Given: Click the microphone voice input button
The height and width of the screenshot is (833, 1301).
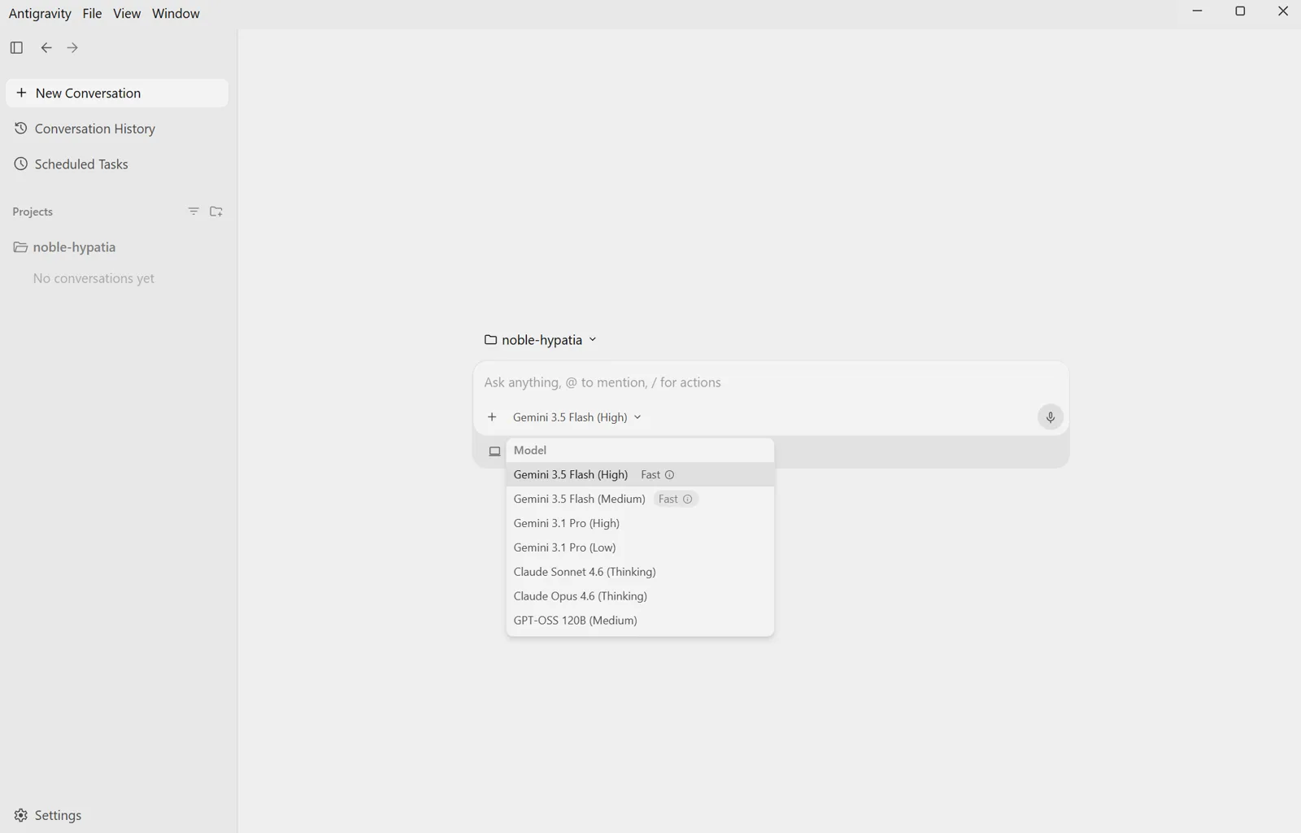Looking at the screenshot, I should coord(1050,417).
